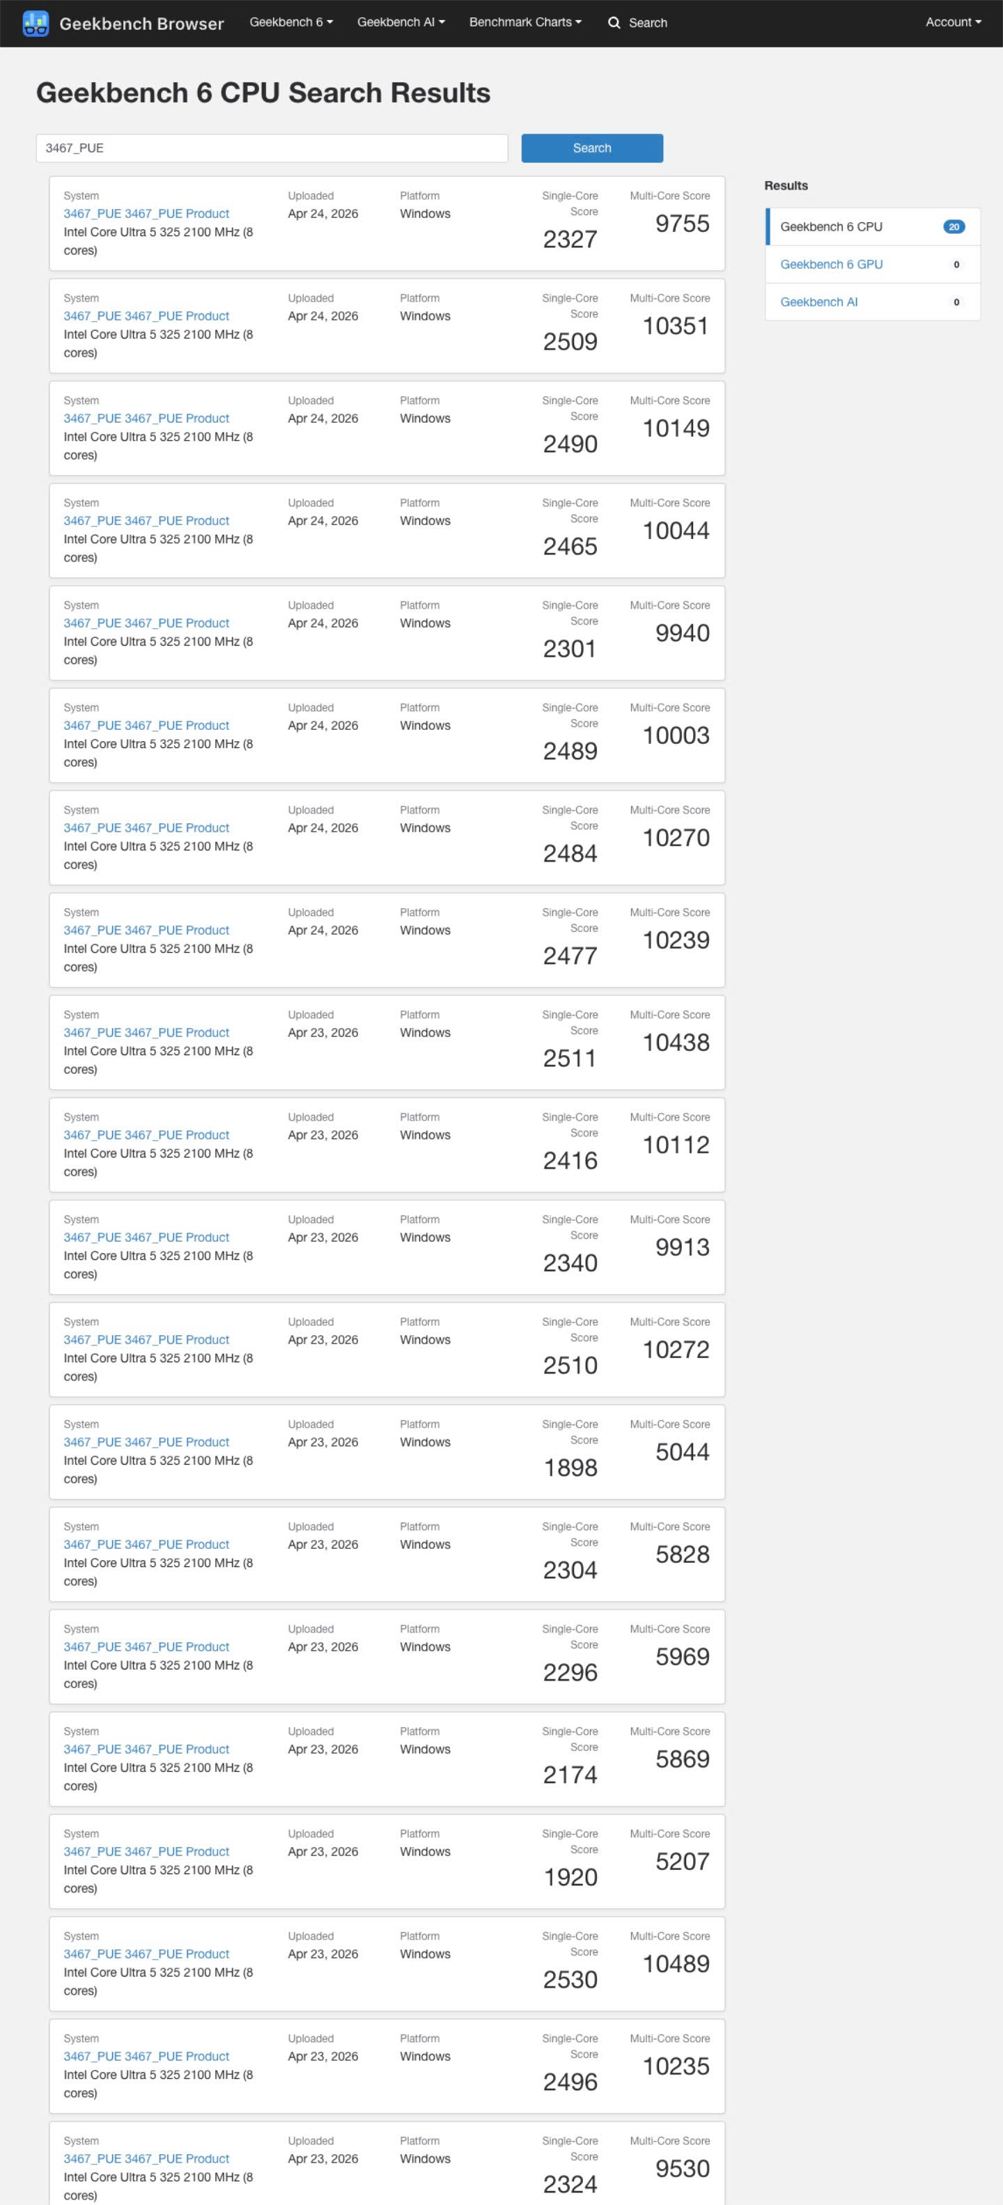Open the result with multi-core score 10351

[146, 317]
